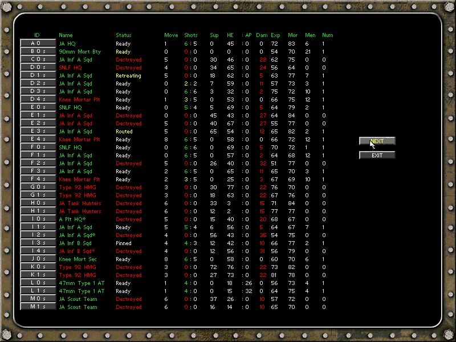Select unit ID button D 0 s
Image resolution: width=456 pixels, height=342 pixels.
click(38, 67)
